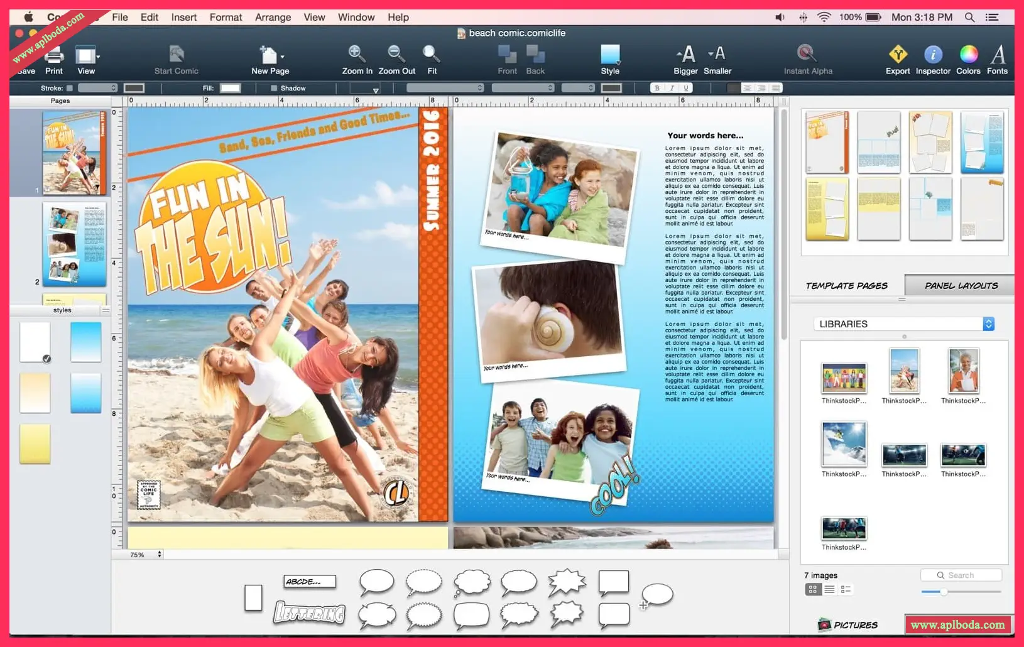Click the Zoom In magnifier icon
This screenshot has width=1024, height=647.
click(356, 54)
